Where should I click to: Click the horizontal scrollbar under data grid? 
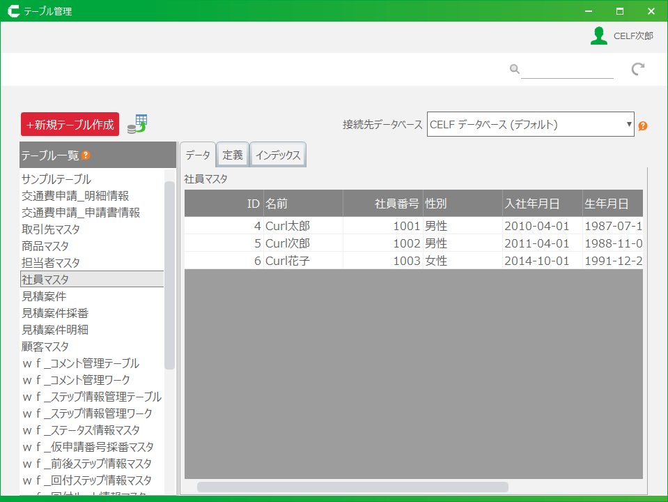(x=352, y=487)
